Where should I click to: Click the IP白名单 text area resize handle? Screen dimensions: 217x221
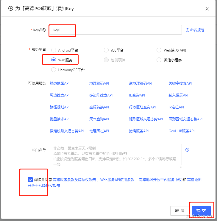(180, 166)
